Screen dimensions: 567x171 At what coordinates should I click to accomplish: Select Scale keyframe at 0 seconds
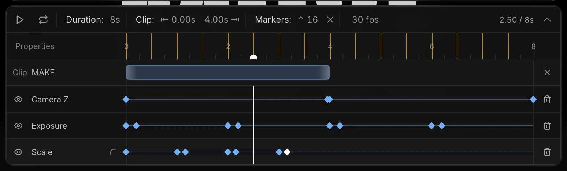coord(126,152)
